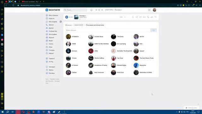Focus the browser address bar with the vk.com URL
The height and width of the screenshot is (114, 202).
(30, 5)
